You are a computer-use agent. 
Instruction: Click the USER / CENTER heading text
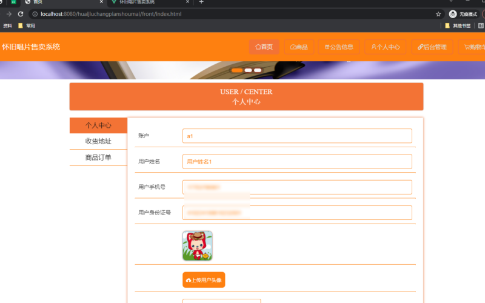pos(246,92)
